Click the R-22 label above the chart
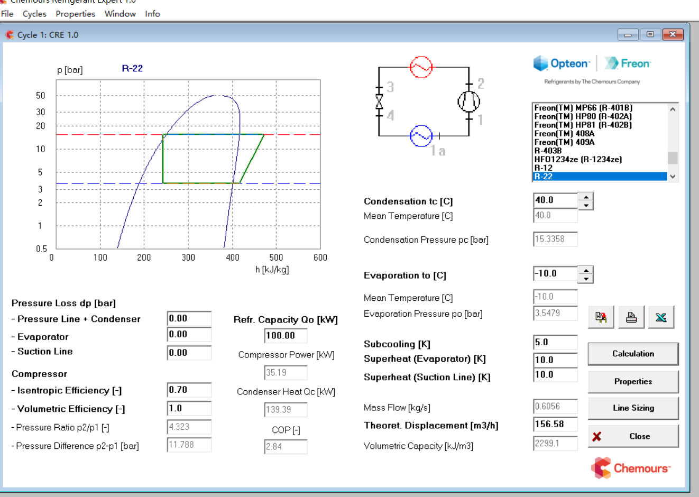Image resolution: width=699 pixels, height=497 pixels. click(132, 68)
